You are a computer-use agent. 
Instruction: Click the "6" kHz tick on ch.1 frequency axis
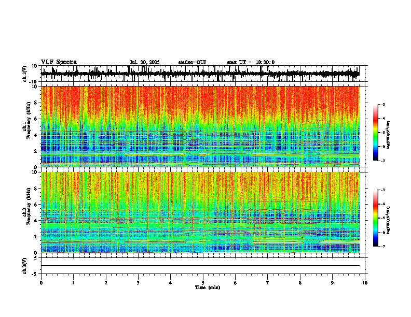36,119
